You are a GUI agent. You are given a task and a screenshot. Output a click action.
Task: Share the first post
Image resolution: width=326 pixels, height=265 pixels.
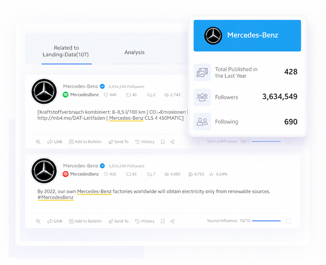[172, 142]
